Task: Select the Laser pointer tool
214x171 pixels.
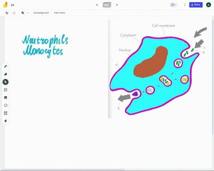Action: click(6, 121)
